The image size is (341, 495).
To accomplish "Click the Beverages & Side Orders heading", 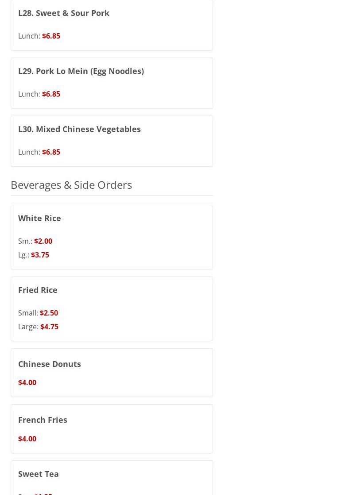I will click(71, 184).
